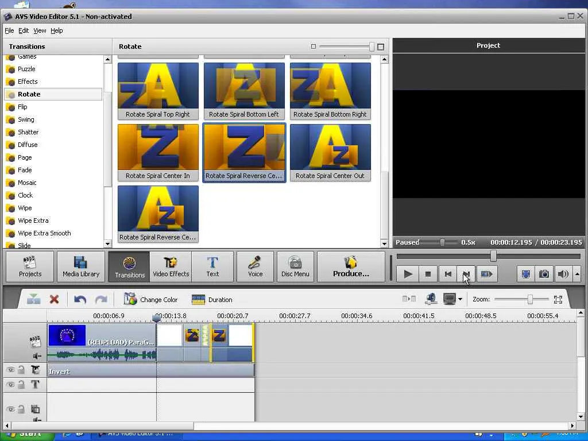Open Video Effects
Image resolution: width=588 pixels, height=441 pixels.
click(171, 266)
